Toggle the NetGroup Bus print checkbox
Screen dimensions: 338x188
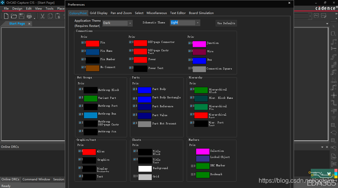click(x=80, y=114)
